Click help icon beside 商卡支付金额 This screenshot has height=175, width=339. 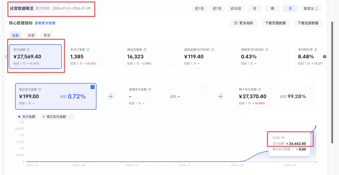(x=260, y=89)
